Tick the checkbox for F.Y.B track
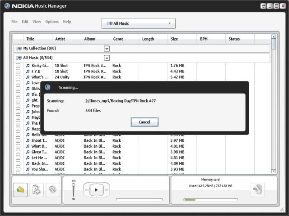 [x=18, y=71]
